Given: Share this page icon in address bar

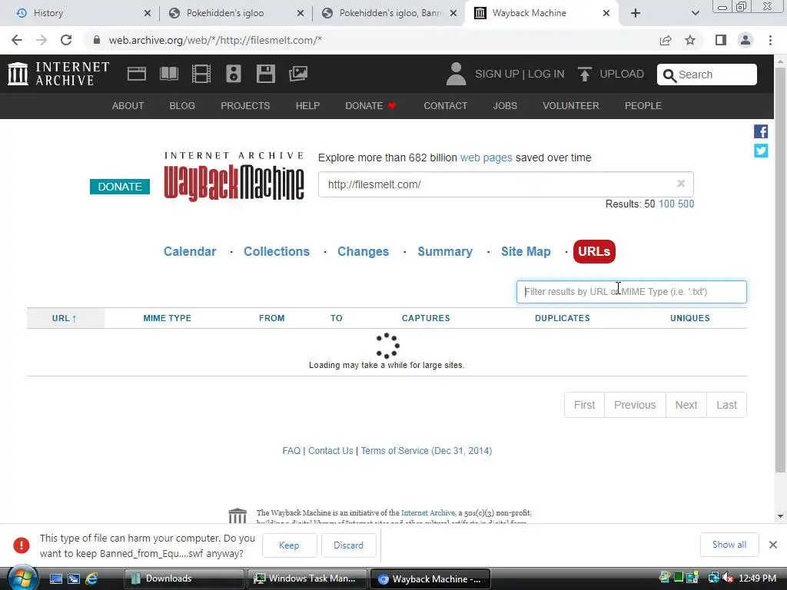Looking at the screenshot, I should point(666,40).
